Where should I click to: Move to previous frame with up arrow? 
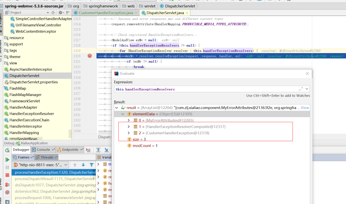coord(75,165)
